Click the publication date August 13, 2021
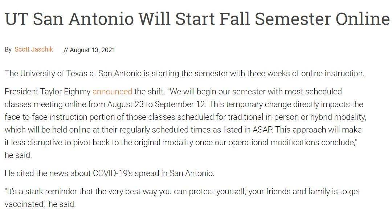Image resolution: width=392 pixels, height=216 pixels. coord(92,50)
